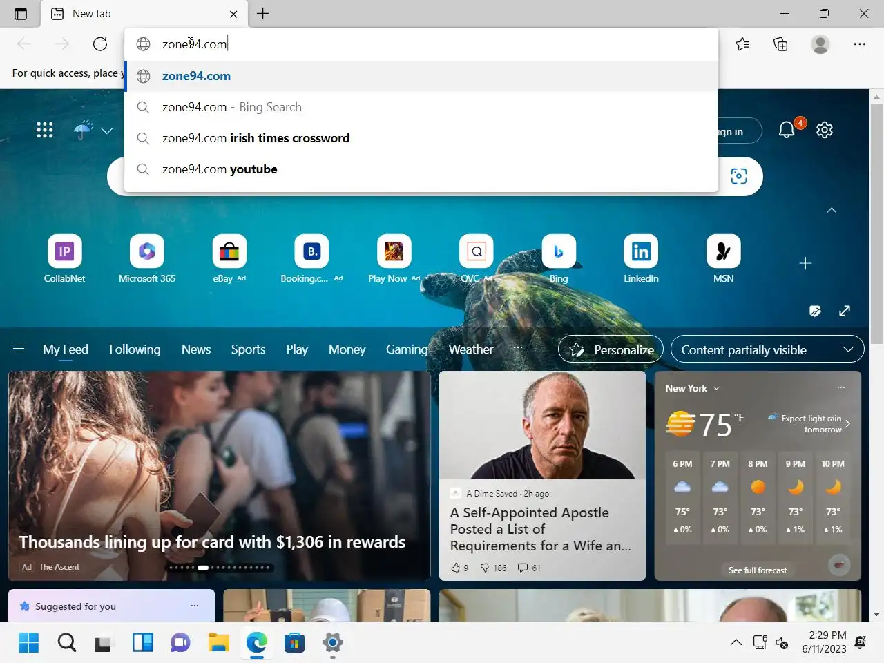Viewport: 884px width, 663px height.
Task: Expand the light rain tomorrow forecast
Action: tap(809, 423)
